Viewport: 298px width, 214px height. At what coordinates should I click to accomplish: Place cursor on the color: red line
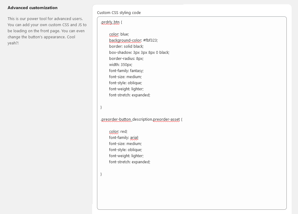pos(118,132)
